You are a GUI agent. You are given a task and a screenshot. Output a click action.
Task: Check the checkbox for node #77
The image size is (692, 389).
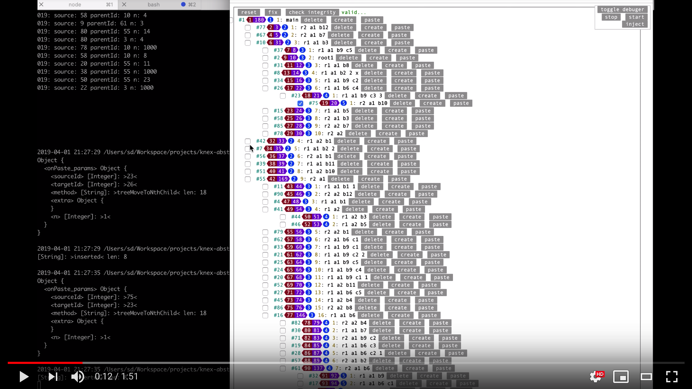[248, 28]
